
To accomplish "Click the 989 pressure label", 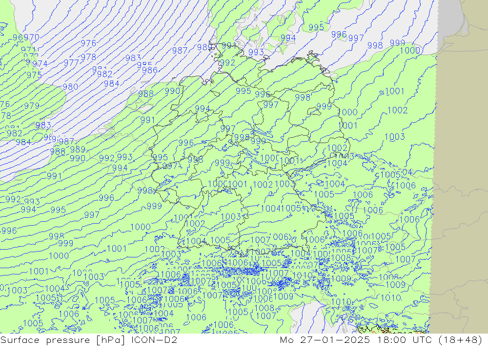I will click(78, 149).
